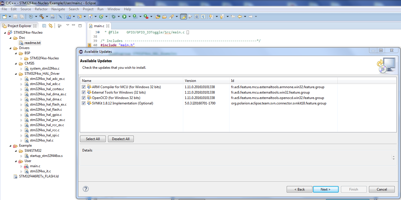Click the Open Type icon

click(x=158, y=17)
